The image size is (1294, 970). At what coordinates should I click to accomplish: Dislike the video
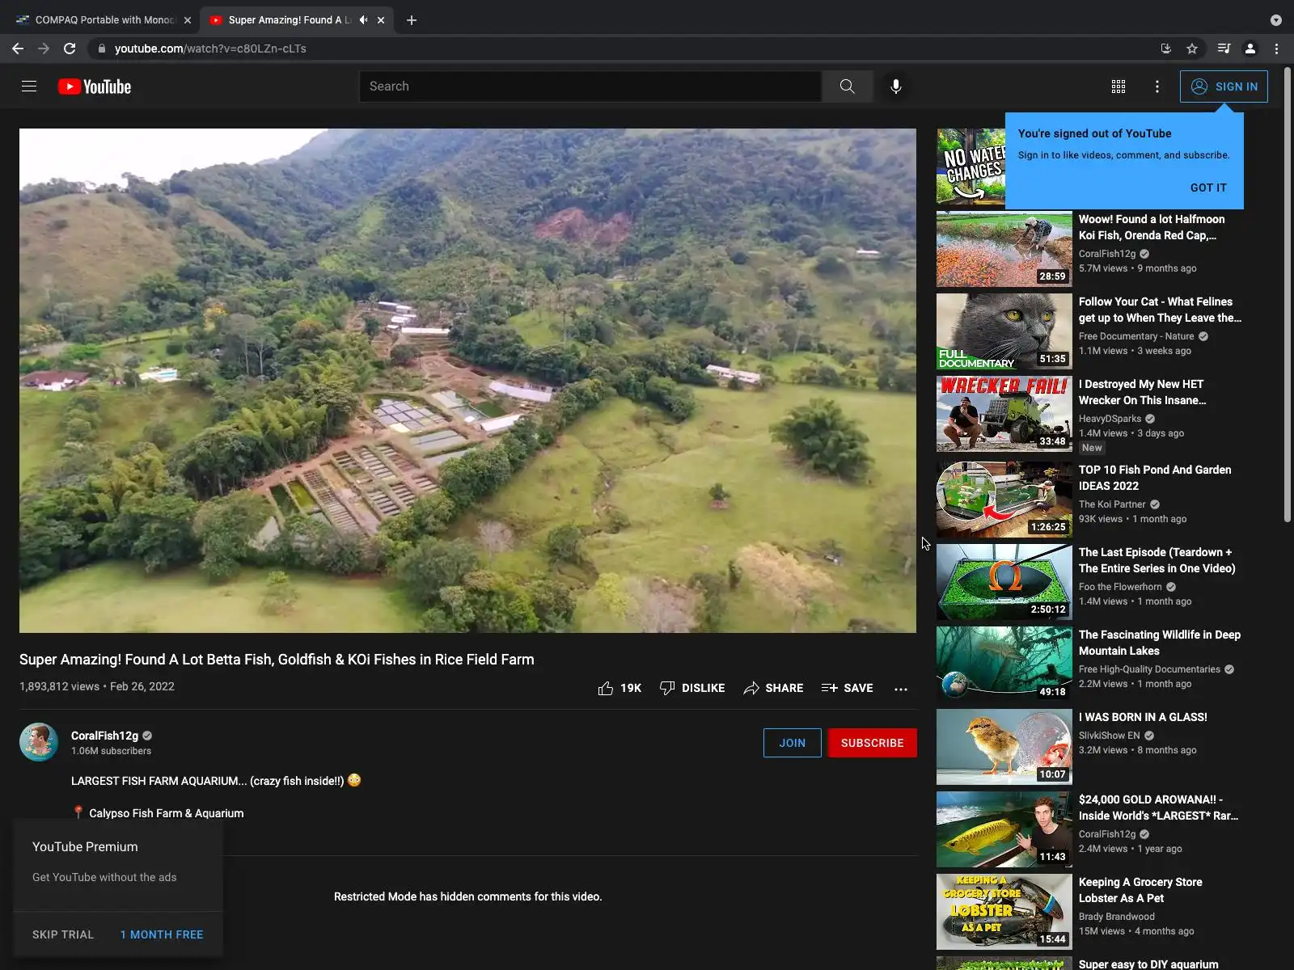tap(692, 688)
